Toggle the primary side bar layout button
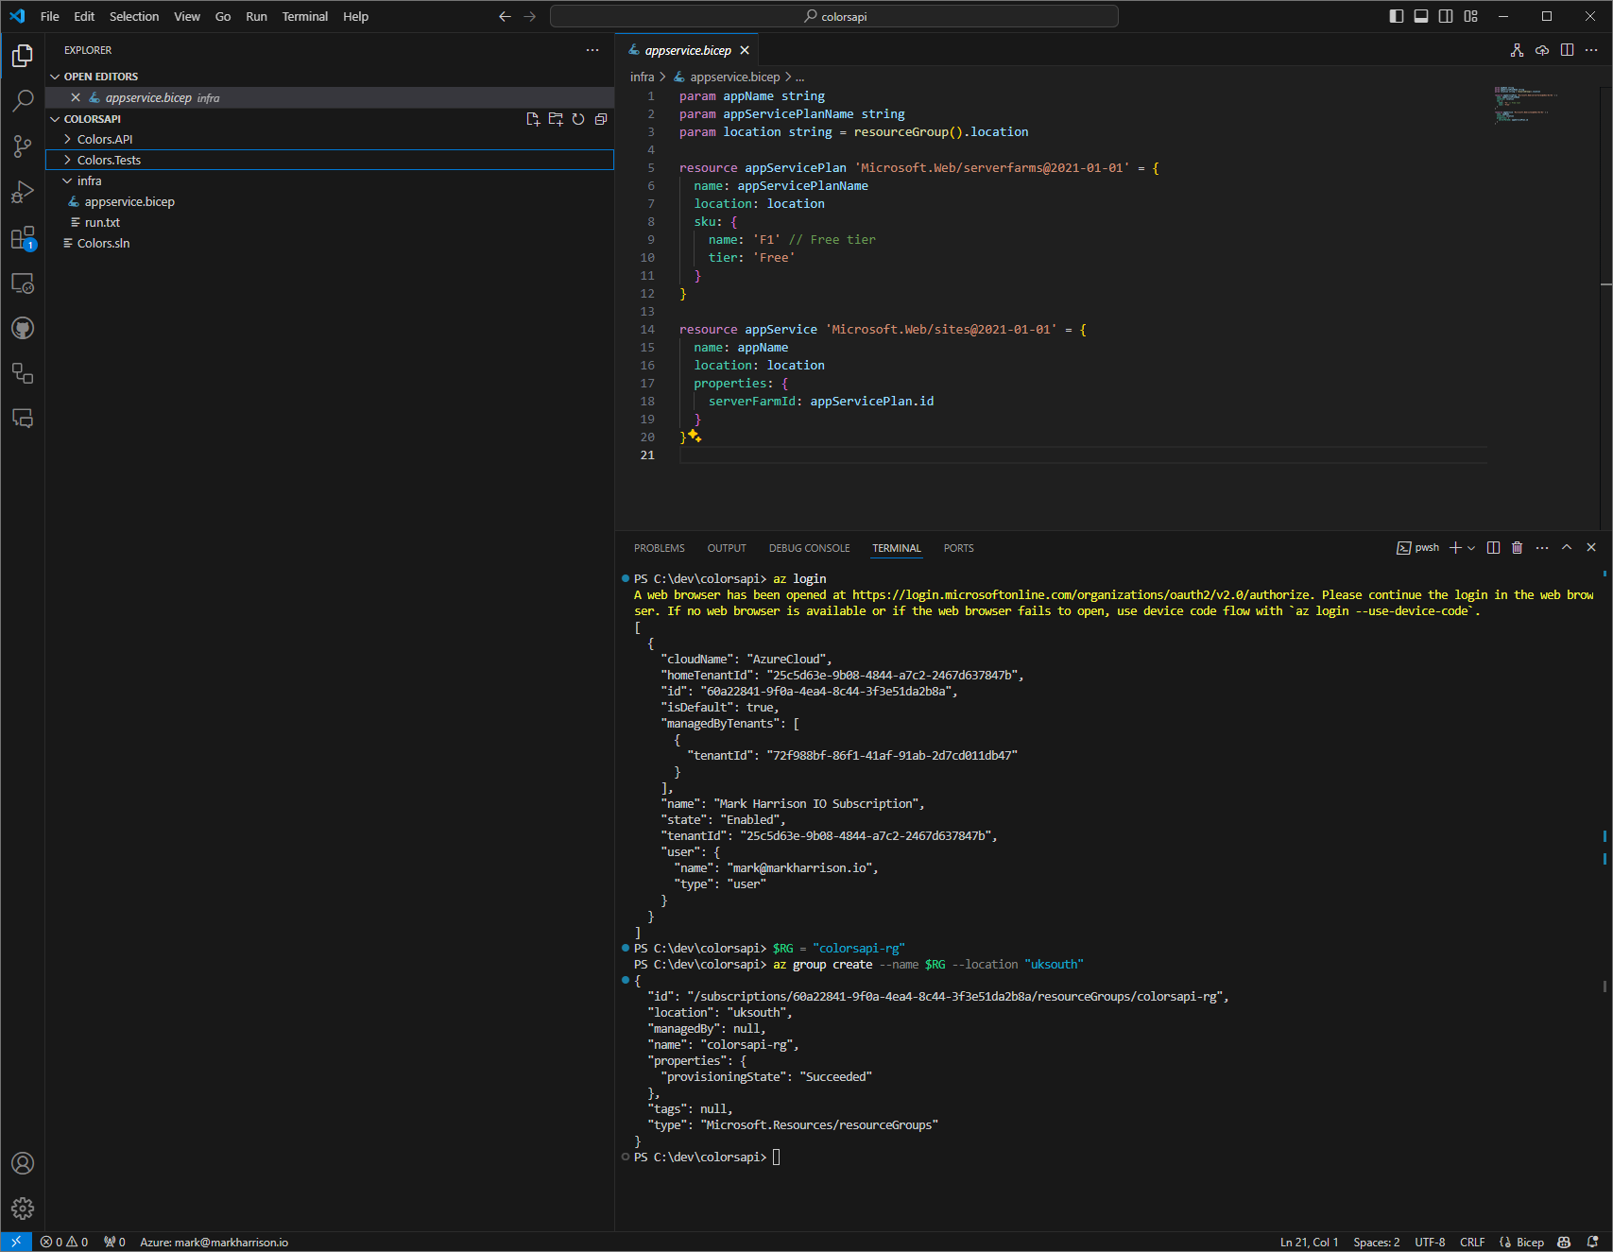Image resolution: width=1613 pixels, height=1252 pixels. coord(1396,16)
